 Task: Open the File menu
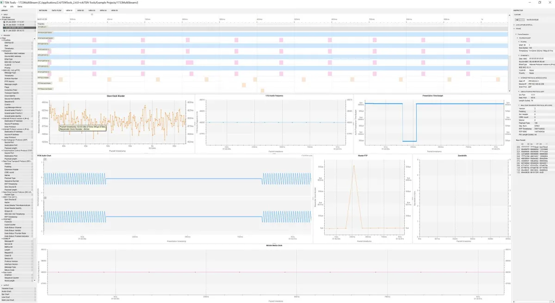click(5, 6)
